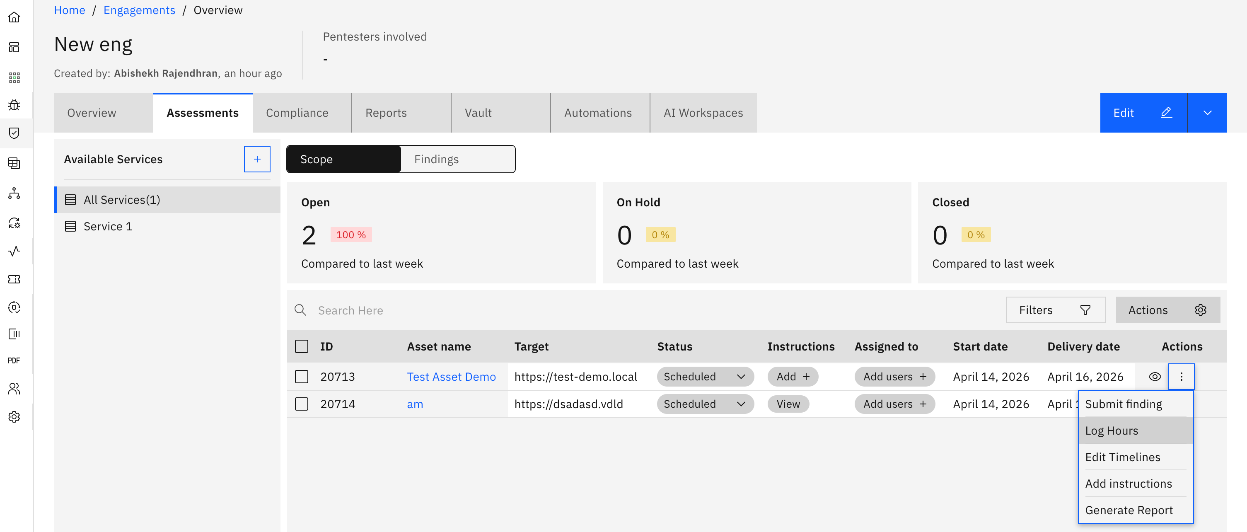Open the ticket sidebar icon
The image size is (1247, 532).
point(14,279)
